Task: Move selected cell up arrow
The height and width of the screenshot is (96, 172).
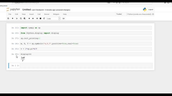Action: tap(29, 18)
